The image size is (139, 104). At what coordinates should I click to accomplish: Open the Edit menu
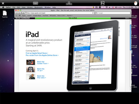(x=18, y=7)
